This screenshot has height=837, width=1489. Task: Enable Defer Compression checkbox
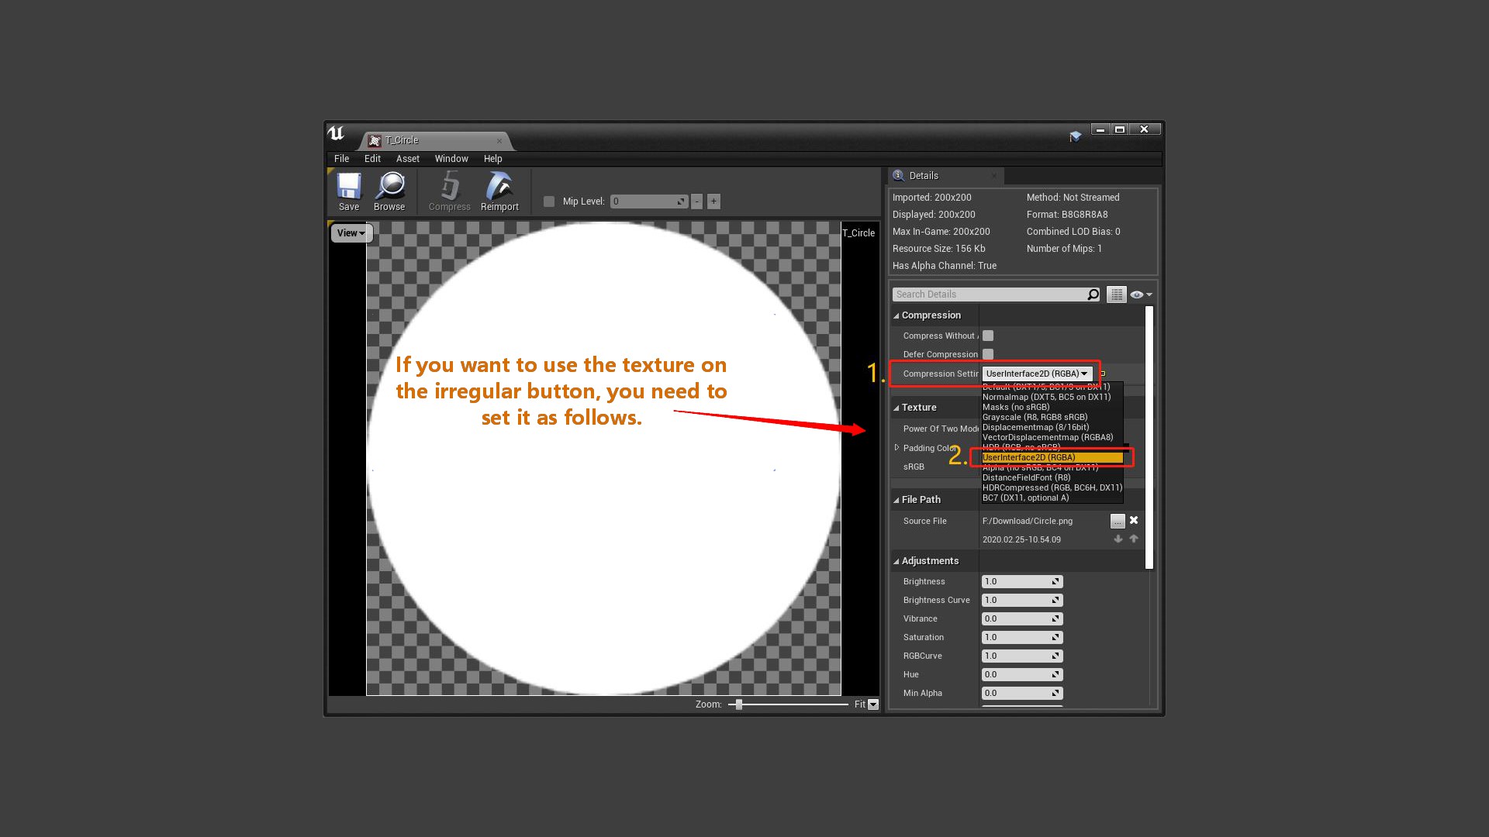pos(988,353)
